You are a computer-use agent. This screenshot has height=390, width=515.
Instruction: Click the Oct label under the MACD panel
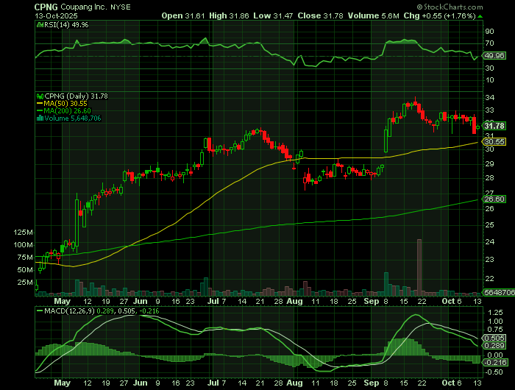point(448,383)
